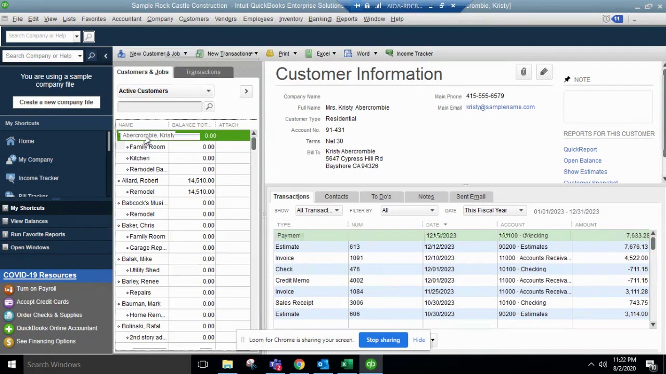Screen dimensions: 666x374
Task: Click the attachment paperclip icon
Action: pos(523,72)
